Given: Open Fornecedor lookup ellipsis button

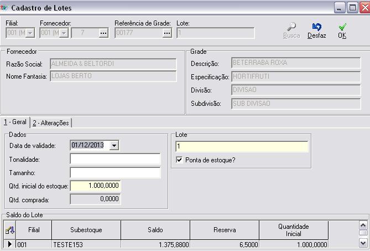Looking at the screenshot, I should [x=103, y=33].
